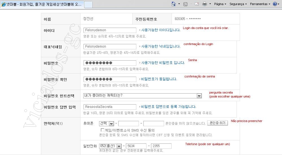The width and height of the screenshot is (282, 155).
Task: Click the name text 정진선
Action: coord(88,19)
